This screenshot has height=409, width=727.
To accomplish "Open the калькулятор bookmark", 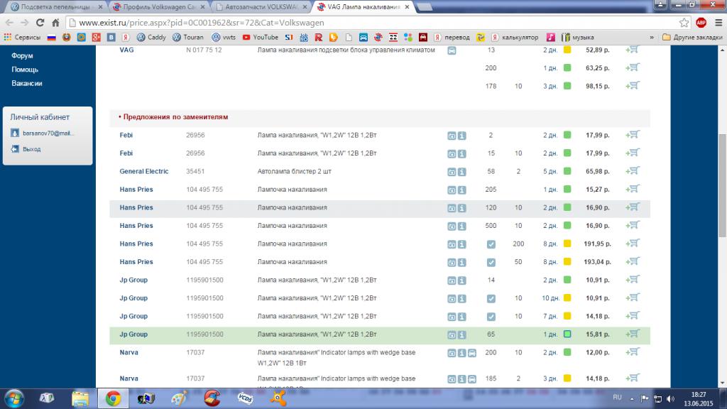I will 515,37.
